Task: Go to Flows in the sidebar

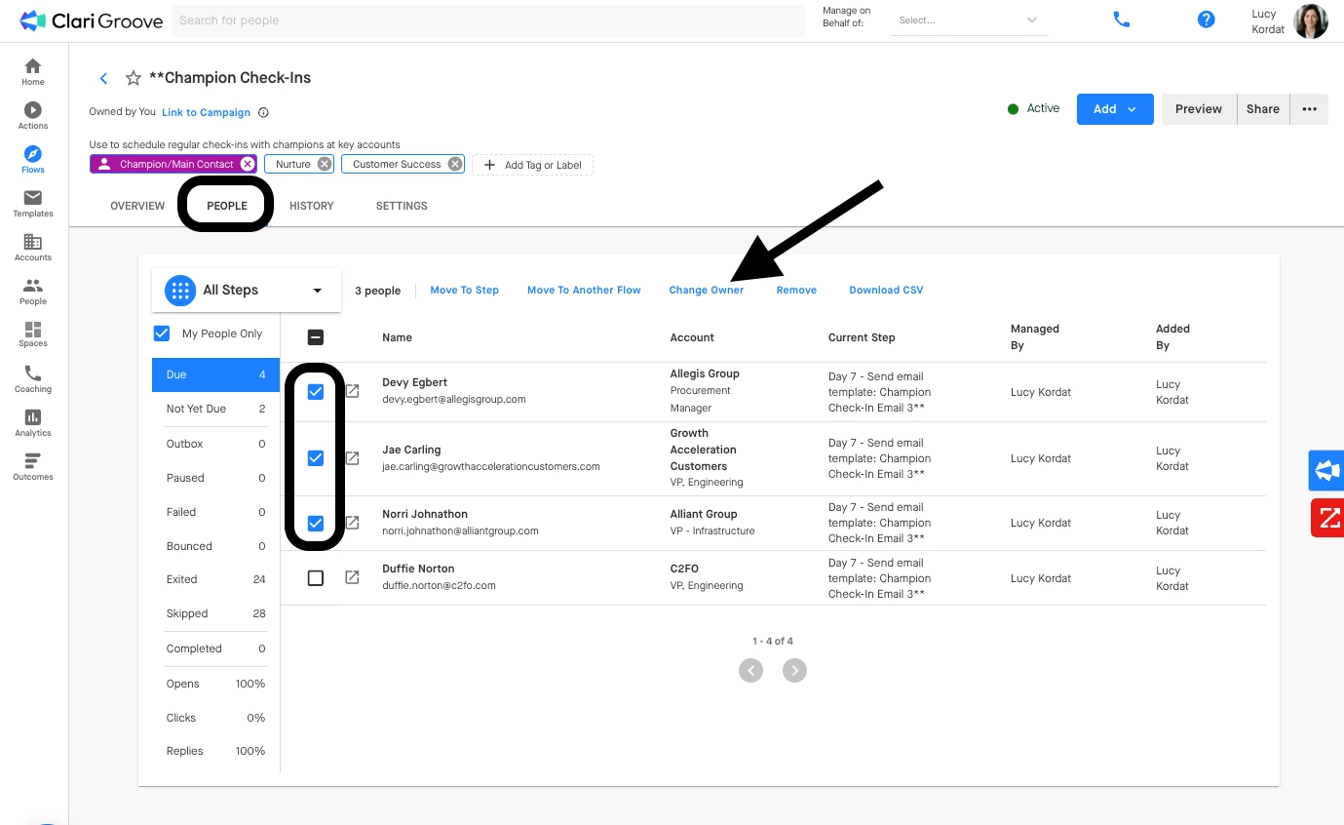Action: (x=33, y=160)
